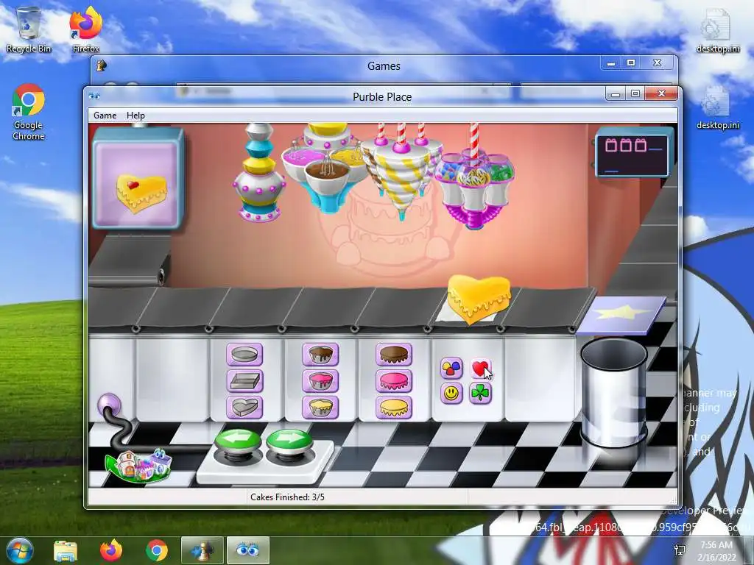Apply the chocolate icing button
Viewport: 754px width, 565px height.
click(394, 355)
